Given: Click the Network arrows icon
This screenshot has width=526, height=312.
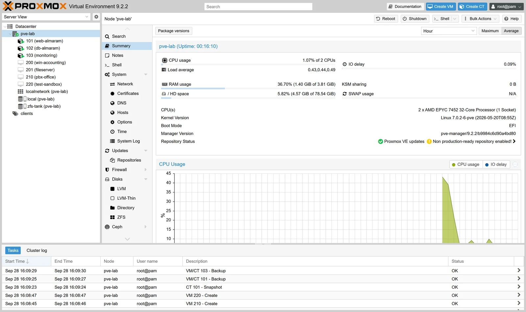Looking at the screenshot, I should point(112,84).
